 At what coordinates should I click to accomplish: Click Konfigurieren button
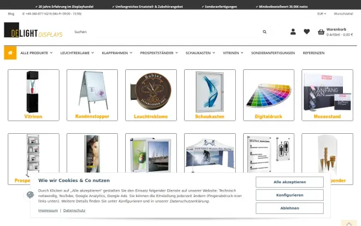(x=289, y=195)
